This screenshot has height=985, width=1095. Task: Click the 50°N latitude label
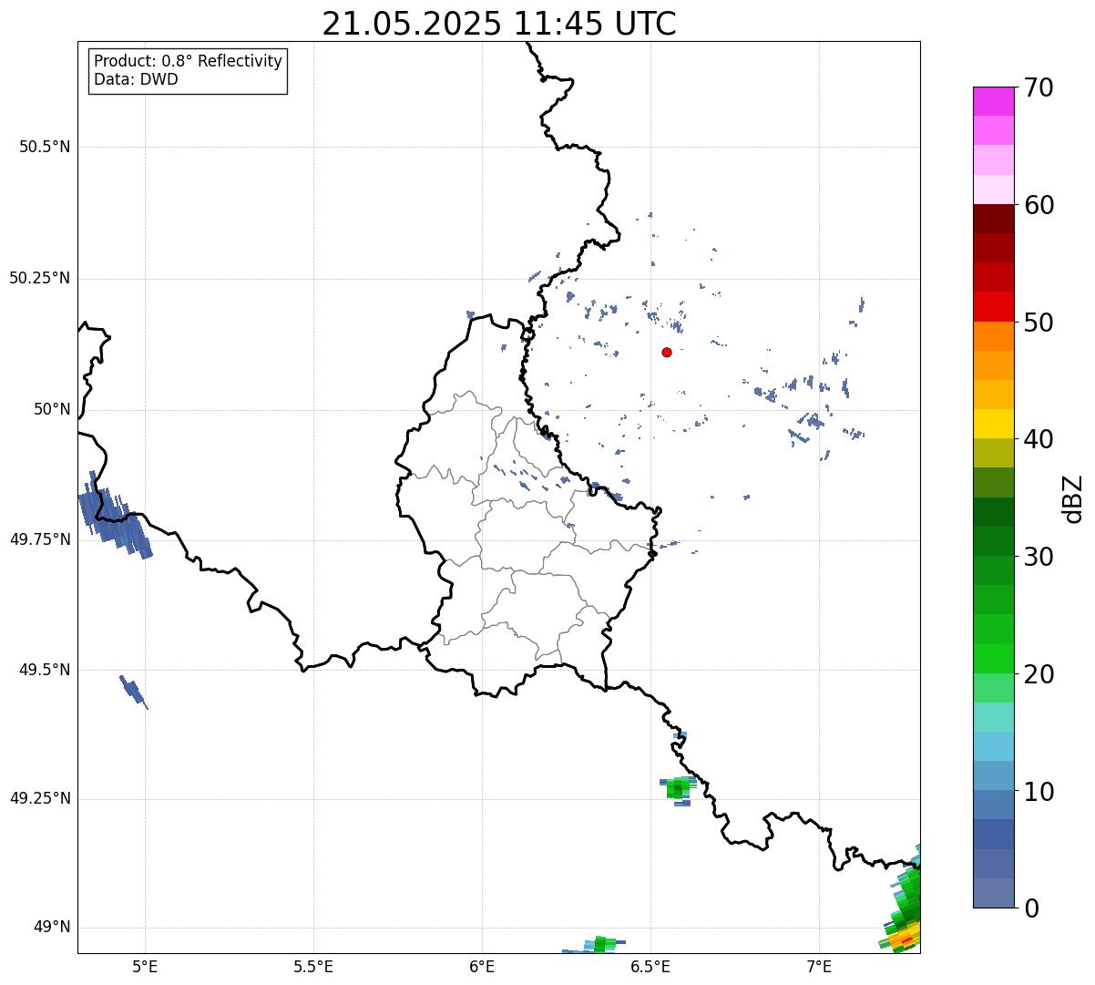pyautogui.click(x=51, y=409)
